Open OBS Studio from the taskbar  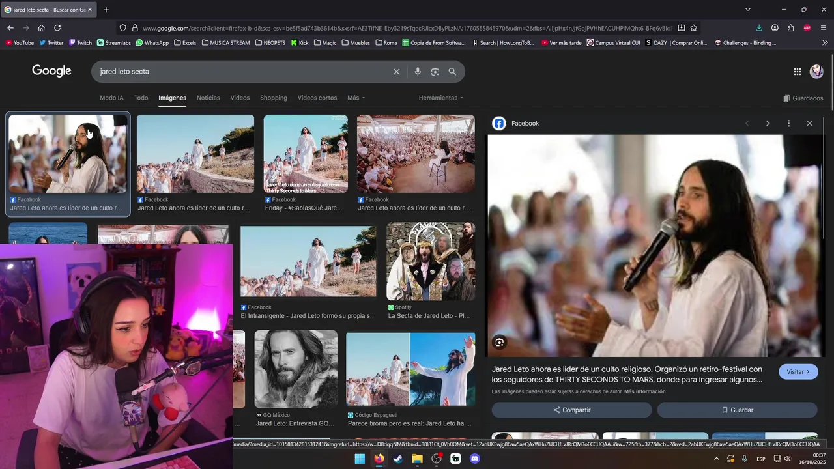point(437,459)
